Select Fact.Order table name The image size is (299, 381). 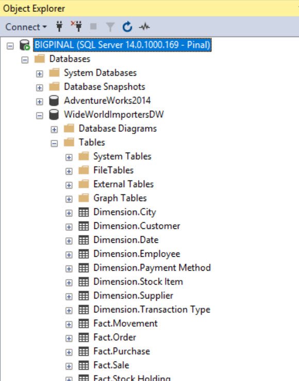click(114, 337)
